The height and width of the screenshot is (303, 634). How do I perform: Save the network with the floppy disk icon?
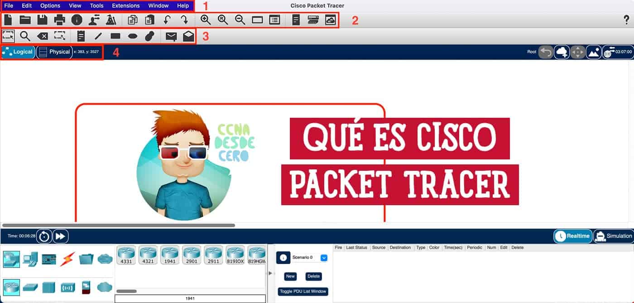coord(42,19)
